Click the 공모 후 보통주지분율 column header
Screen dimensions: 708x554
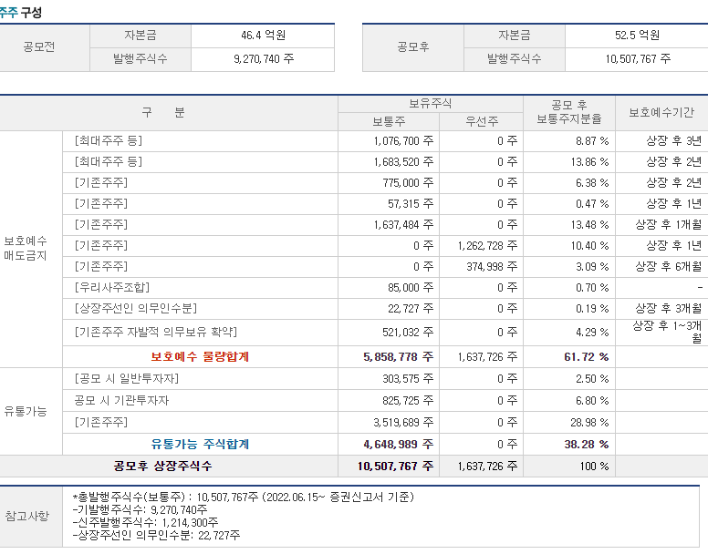coord(569,113)
